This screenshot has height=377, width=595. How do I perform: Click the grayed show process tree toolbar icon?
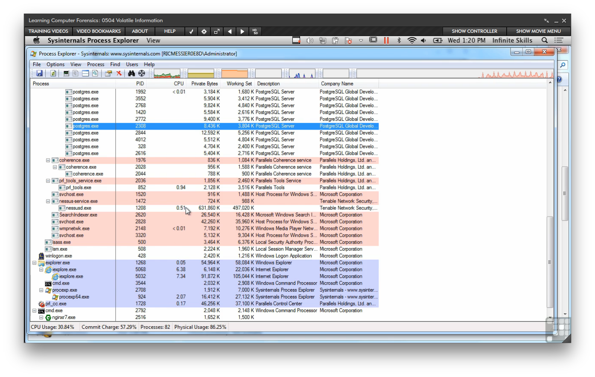76,73
